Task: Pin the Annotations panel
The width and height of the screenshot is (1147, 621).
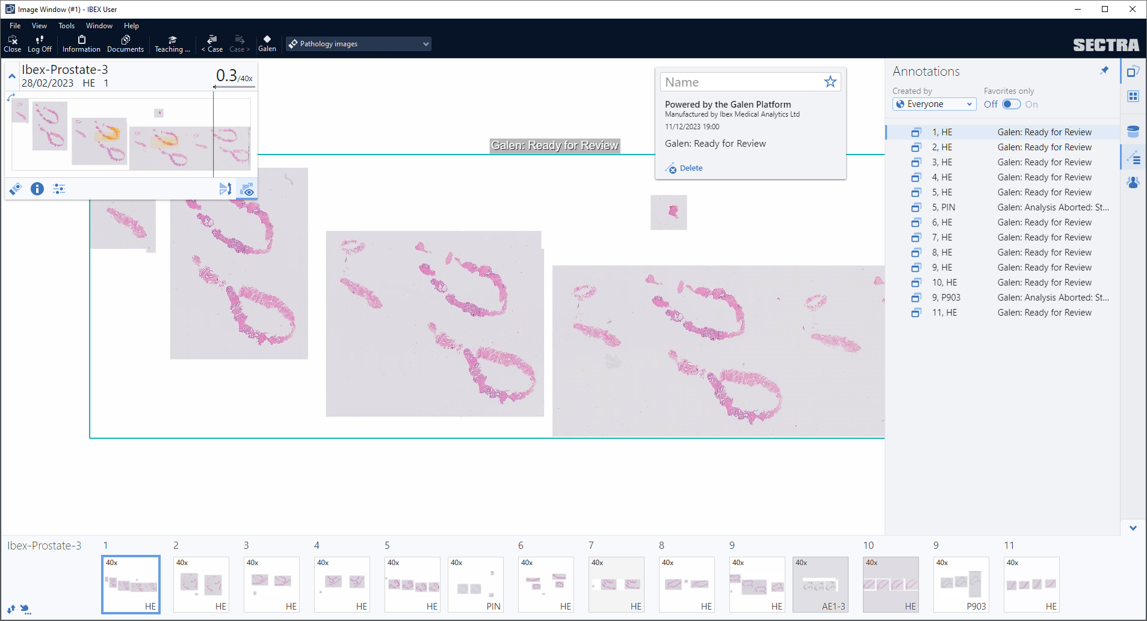Action: pos(1104,71)
